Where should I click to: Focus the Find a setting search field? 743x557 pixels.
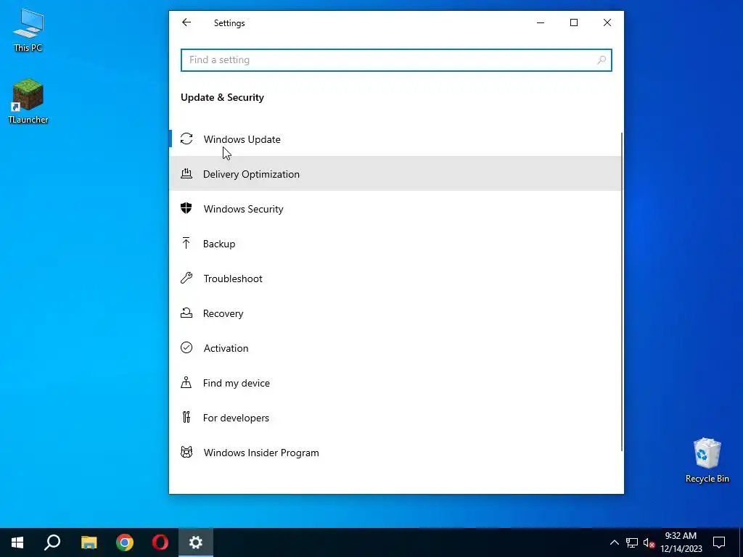point(396,60)
